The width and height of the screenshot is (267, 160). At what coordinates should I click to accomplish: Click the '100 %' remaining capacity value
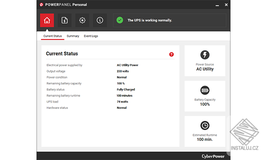[x=121, y=84]
